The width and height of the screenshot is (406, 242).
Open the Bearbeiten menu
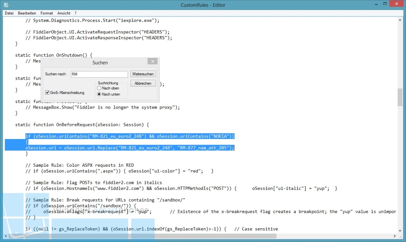pyautogui.click(x=27, y=13)
